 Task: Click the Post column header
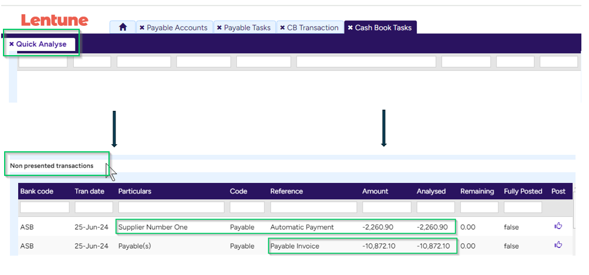coord(558,191)
